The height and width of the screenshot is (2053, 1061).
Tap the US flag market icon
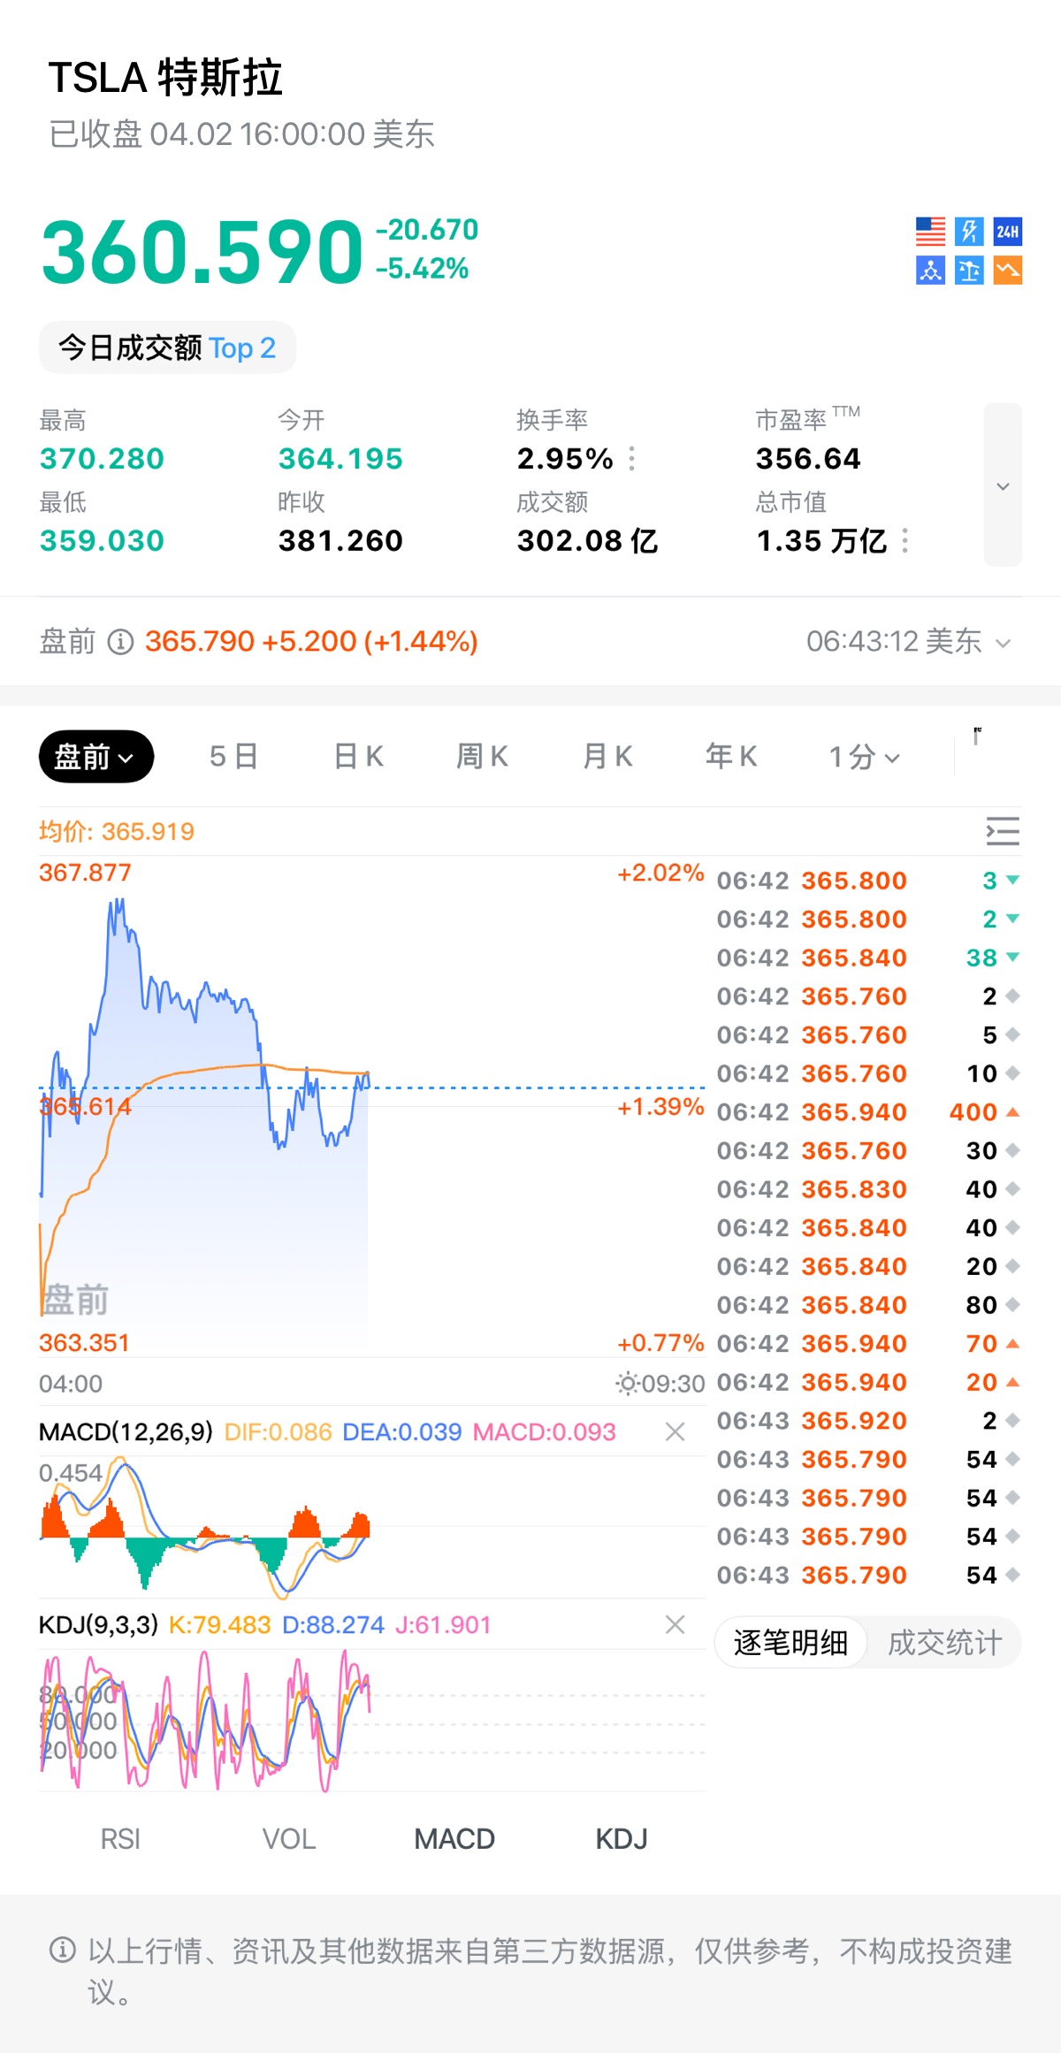pyautogui.click(x=930, y=232)
